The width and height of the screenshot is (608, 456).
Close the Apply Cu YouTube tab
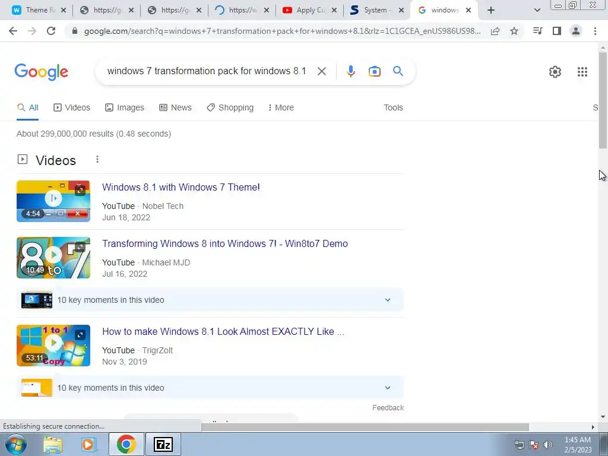pos(334,10)
